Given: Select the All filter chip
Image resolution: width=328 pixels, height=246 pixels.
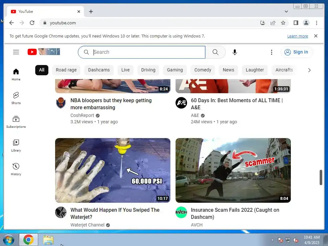Looking at the screenshot, I should point(42,70).
